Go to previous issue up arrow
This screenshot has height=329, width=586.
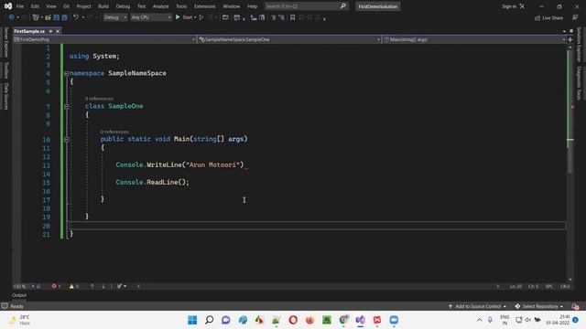(92, 286)
